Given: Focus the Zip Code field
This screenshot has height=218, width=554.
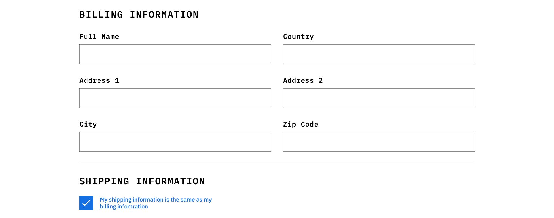Looking at the screenshot, I should 379,142.
